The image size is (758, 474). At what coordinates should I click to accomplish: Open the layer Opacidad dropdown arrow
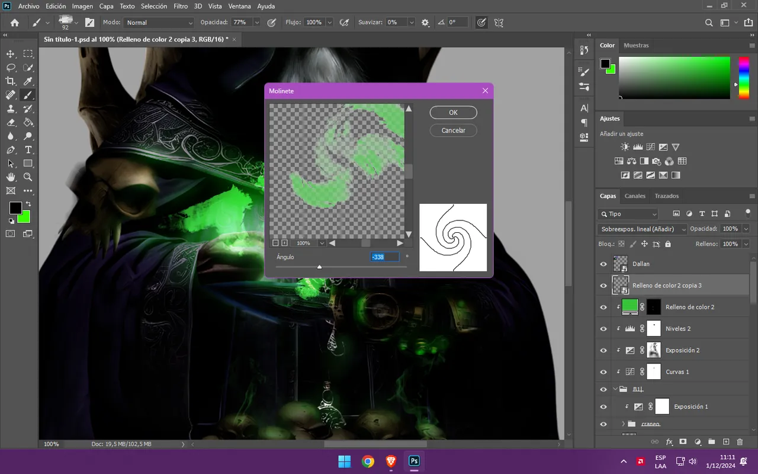pos(746,229)
